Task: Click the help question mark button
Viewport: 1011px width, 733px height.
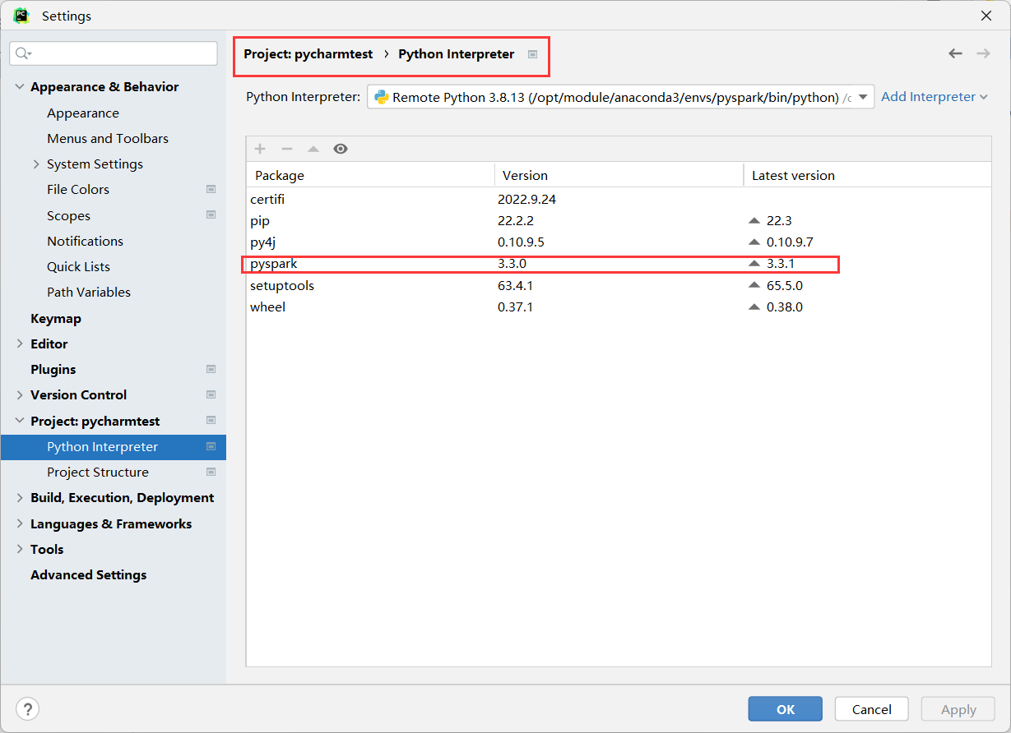Action: [27, 709]
